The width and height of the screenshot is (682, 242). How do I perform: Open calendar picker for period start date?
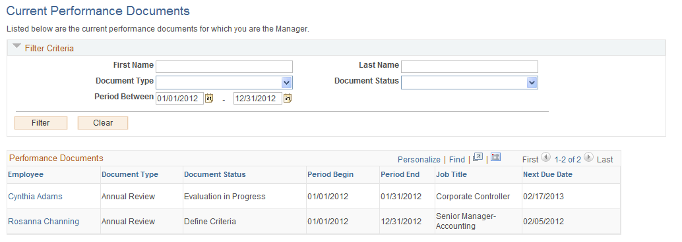coord(209,99)
